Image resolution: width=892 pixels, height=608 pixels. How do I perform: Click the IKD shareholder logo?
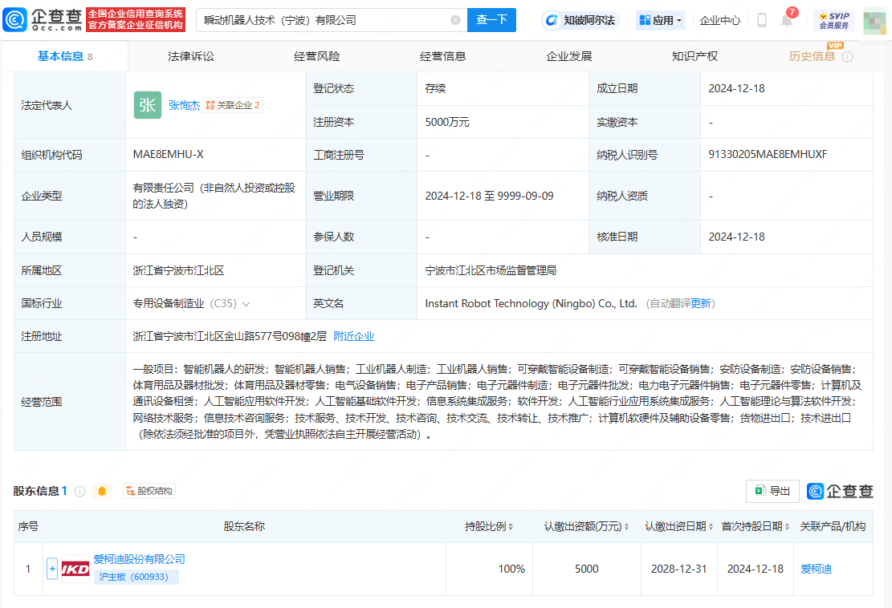75,569
